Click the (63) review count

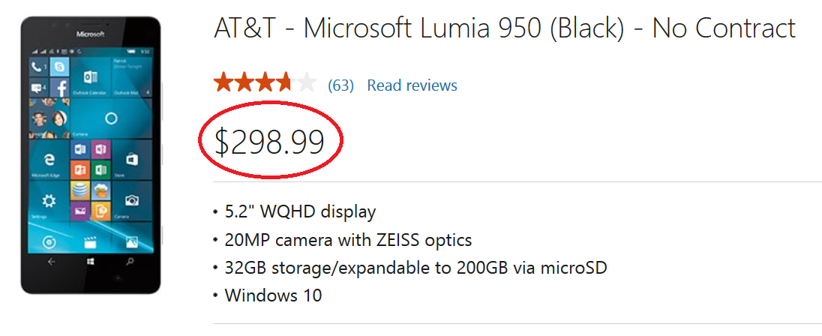[x=340, y=85]
